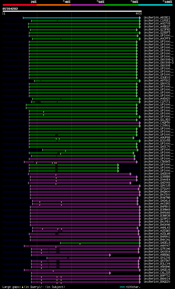
Task: Select hit label UniRef100_Q4Q4L6
Action: 157,201
